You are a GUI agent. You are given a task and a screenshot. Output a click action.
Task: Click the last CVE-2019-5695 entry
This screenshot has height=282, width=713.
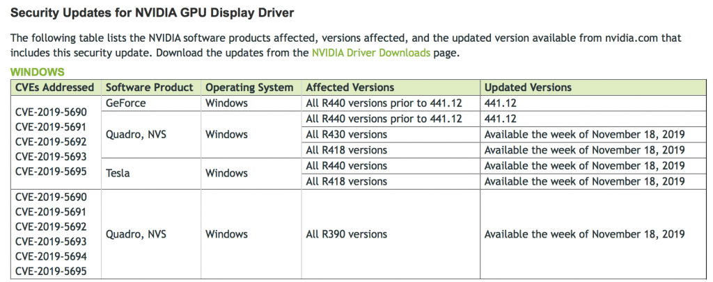[51, 271]
